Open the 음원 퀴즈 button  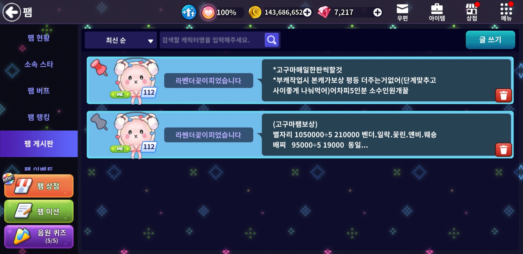tap(39, 236)
